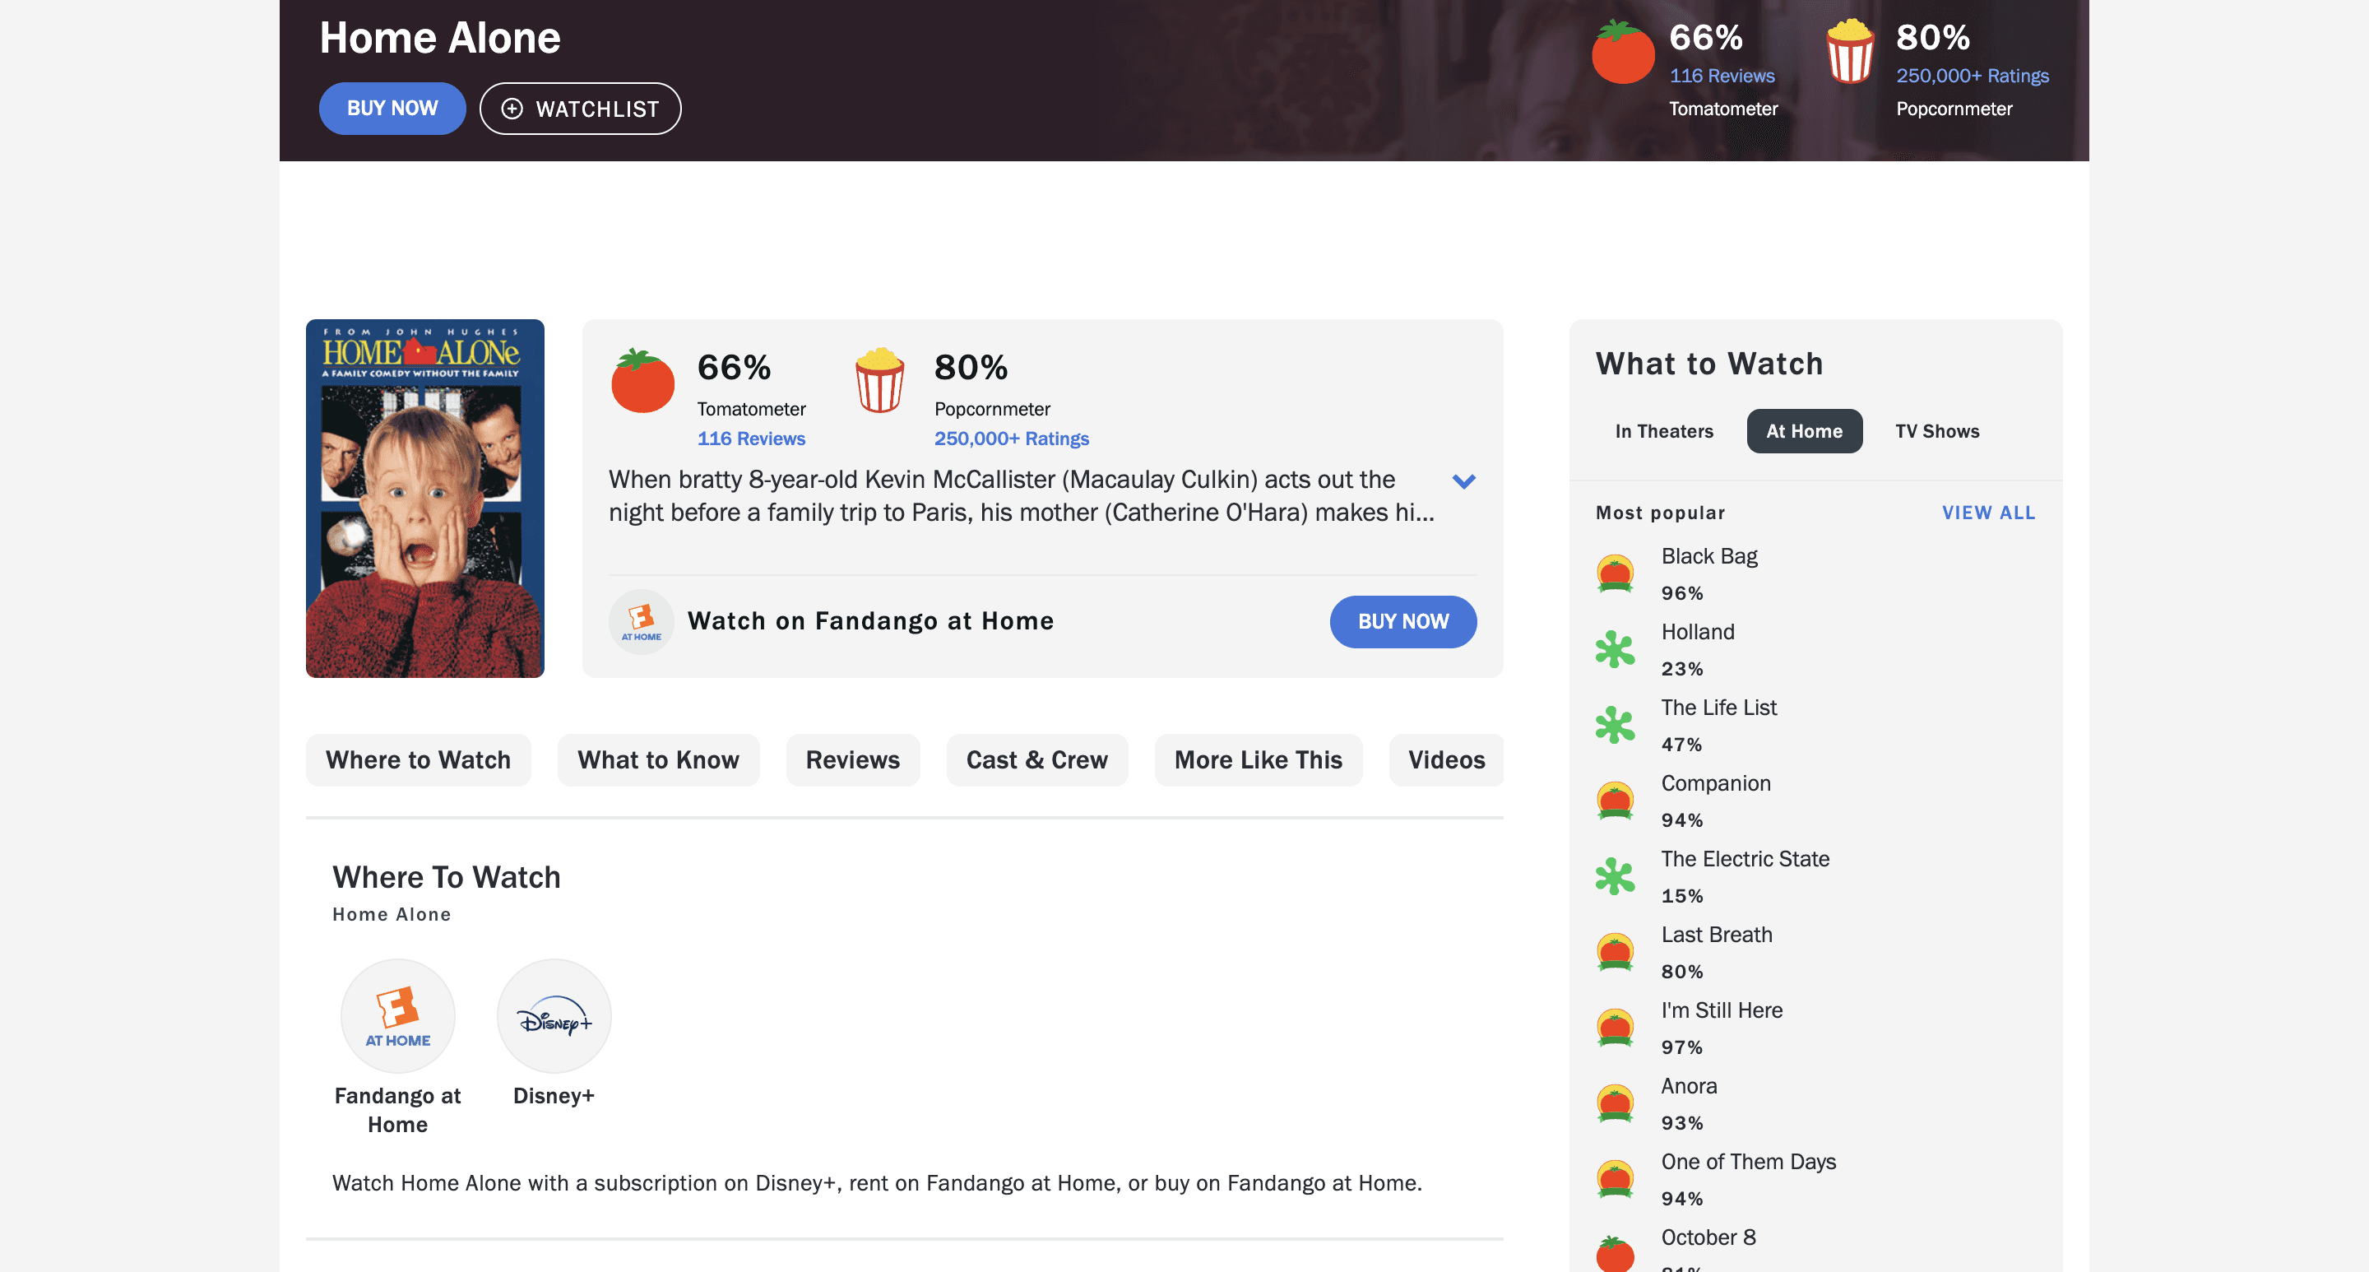
Task: Click the splat icon for The Electric State
Action: click(1615, 876)
